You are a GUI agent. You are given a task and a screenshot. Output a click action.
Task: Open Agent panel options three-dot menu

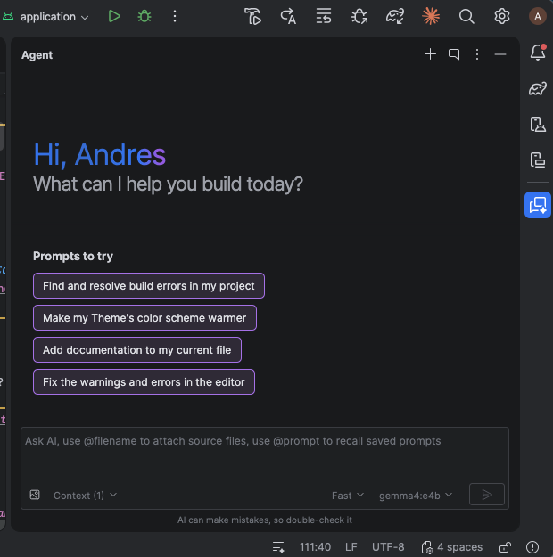[477, 54]
